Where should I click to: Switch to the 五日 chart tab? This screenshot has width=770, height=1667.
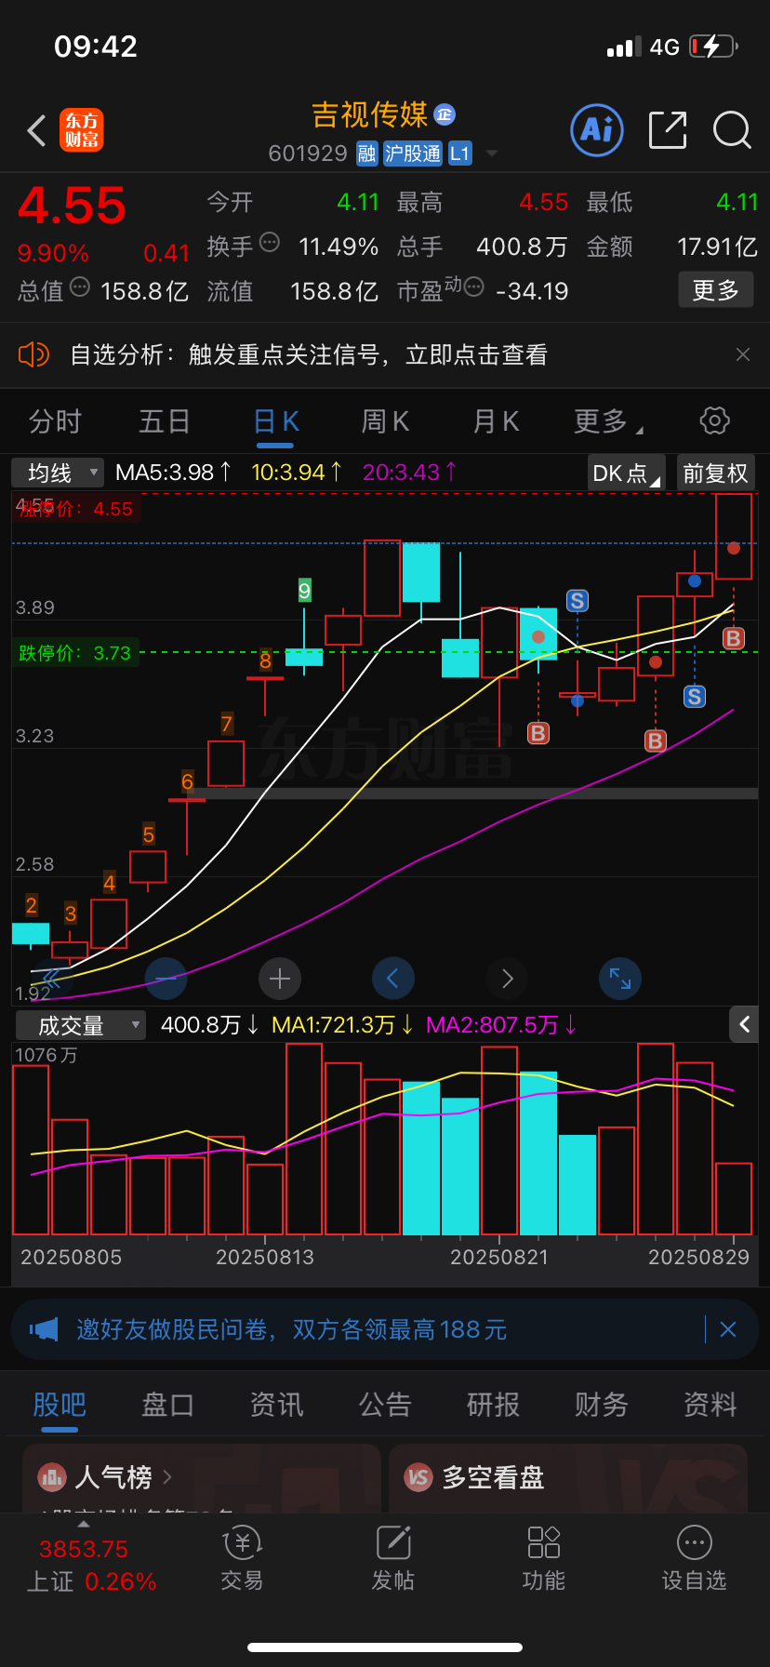tap(165, 421)
